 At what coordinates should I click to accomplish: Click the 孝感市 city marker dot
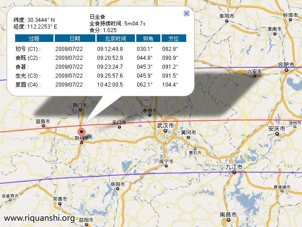pyautogui.click(x=150, y=115)
